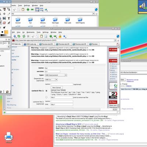Click the Home icon in the front Konqueror toolbar
This screenshot has height=147, width=147.
tap(19, 36)
